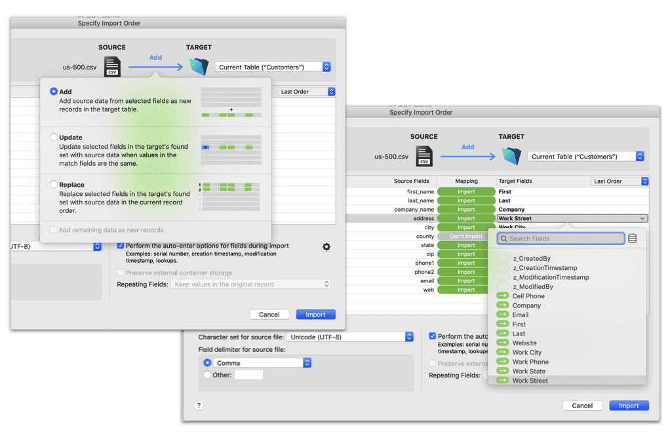
Task: Open the Current Table dropdown in left dialog
Action: (273, 67)
